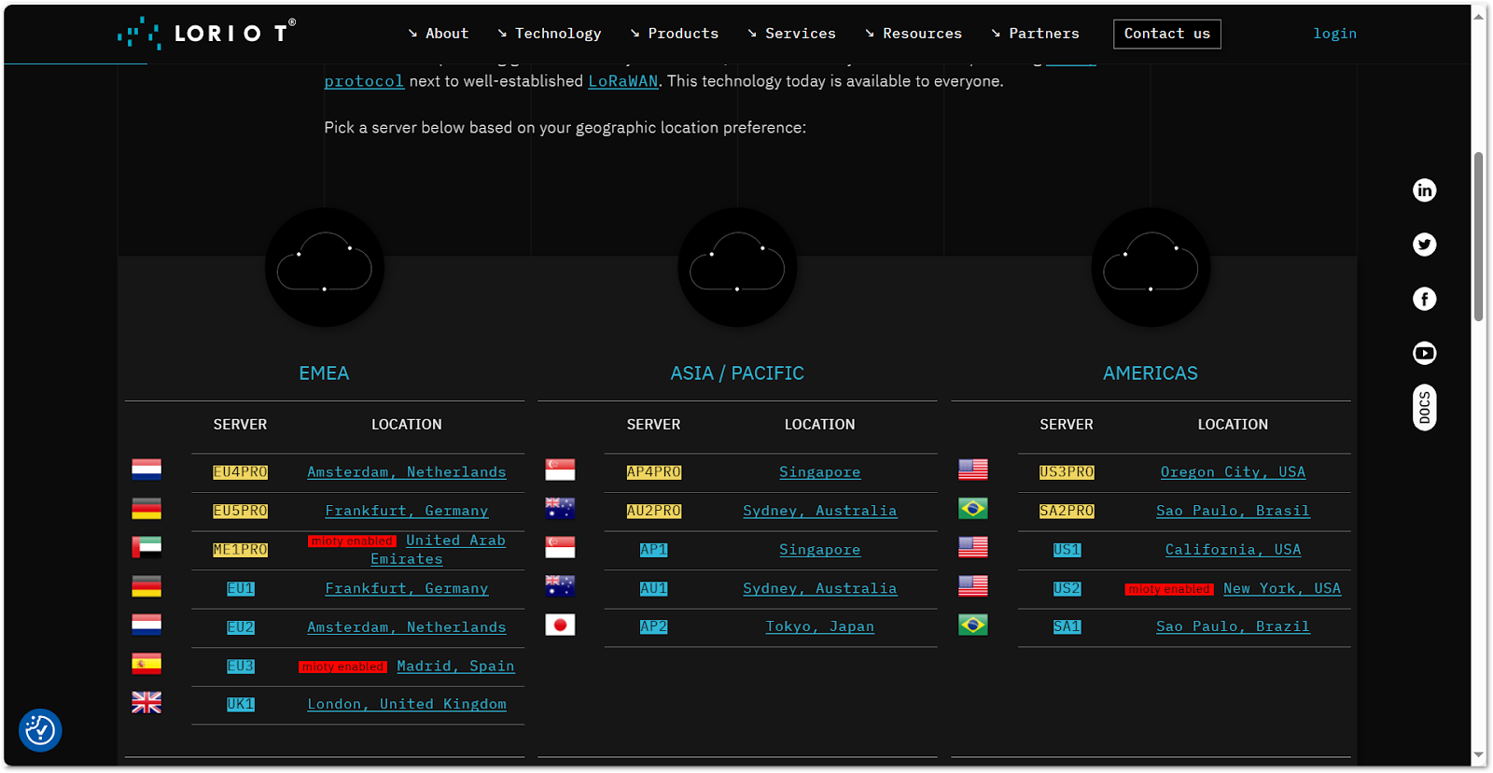This screenshot has height=773, width=1493.
Task: Open the Twitter social icon
Action: (x=1424, y=245)
